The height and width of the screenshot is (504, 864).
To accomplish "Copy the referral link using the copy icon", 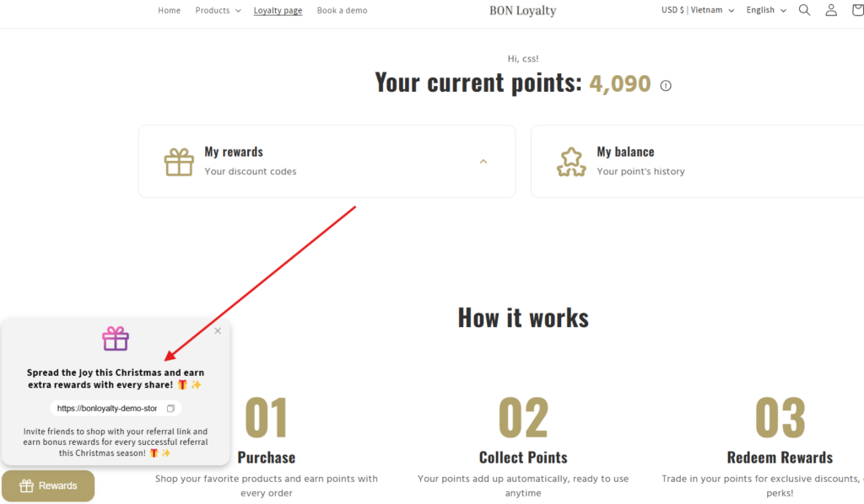I will 170,408.
